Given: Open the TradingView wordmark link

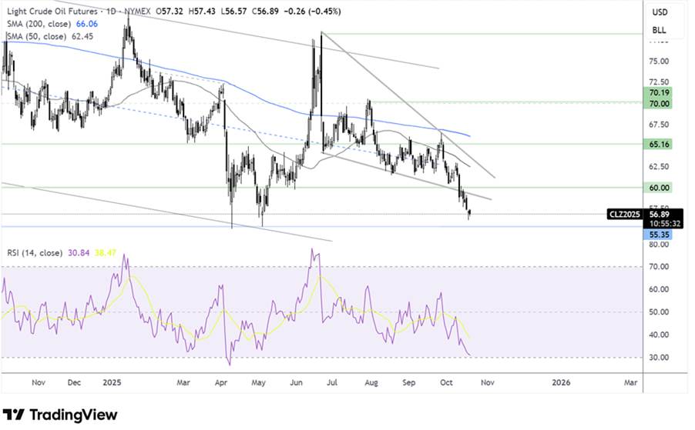Looking at the screenshot, I should click(x=73, y=415).
